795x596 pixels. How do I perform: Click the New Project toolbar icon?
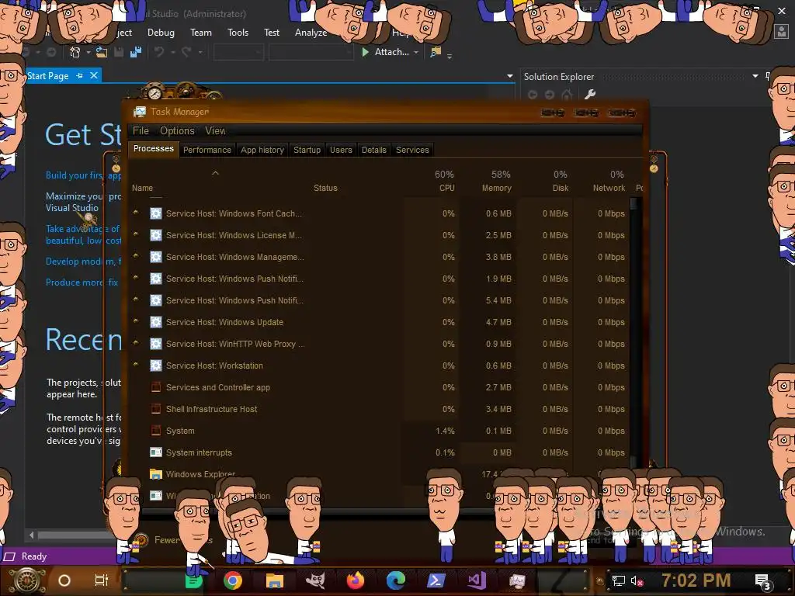coord(75,52)
